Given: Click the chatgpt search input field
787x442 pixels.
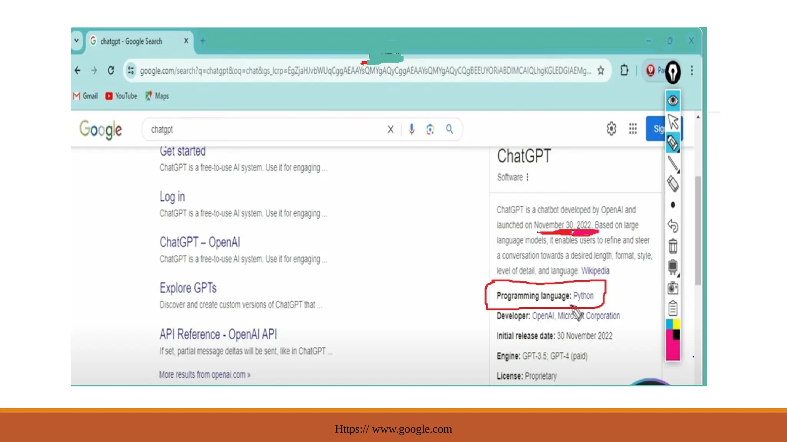Looking at the screenshot, I should pyautogui.click(x=265, y=129).
